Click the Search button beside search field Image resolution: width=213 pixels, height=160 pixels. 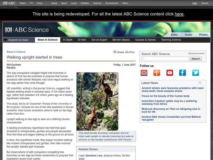pyautogui.click(x=196, y=59)
